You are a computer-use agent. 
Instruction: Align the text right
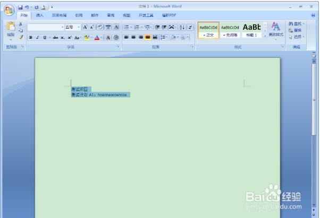[141, 37]
